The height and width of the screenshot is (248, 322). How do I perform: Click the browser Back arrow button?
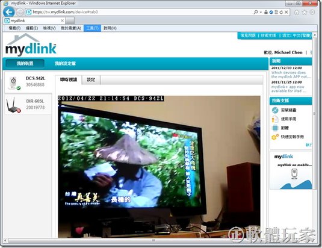8,12
